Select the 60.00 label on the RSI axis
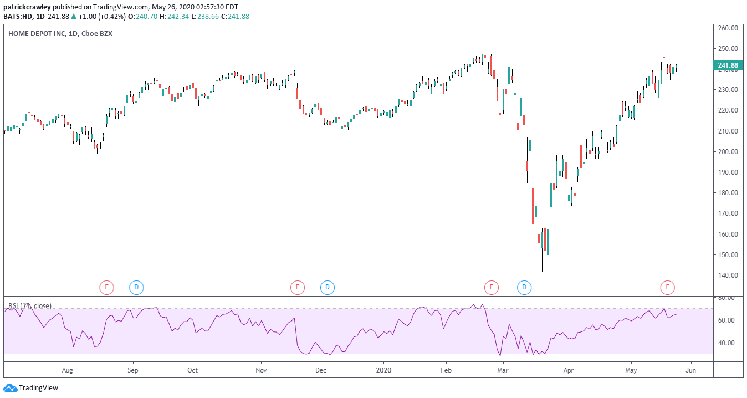Screen dimensions: 747x398 click(x=726, y=320)
